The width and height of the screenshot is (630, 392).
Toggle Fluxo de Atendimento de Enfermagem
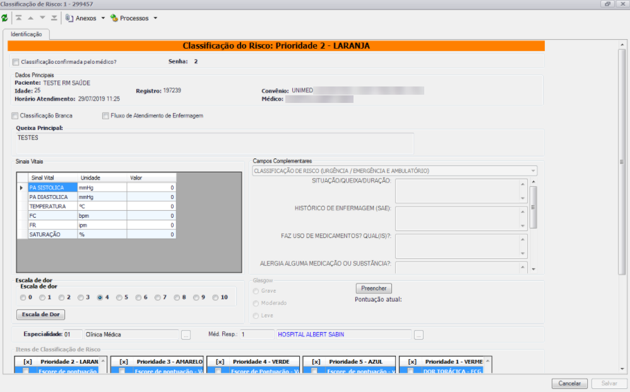tap(105, 116)
